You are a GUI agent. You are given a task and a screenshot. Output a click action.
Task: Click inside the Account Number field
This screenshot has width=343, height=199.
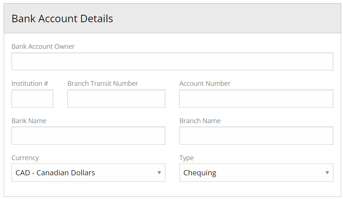pyautogui.click(x=256, y=98)
